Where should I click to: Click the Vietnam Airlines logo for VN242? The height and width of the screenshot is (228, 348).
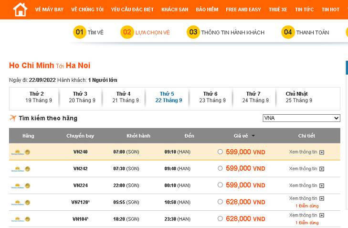pyautogui.click(x=21, y=169)
